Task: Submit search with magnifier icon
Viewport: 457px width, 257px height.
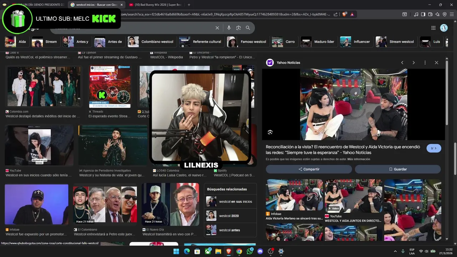Action: point(248,28)
